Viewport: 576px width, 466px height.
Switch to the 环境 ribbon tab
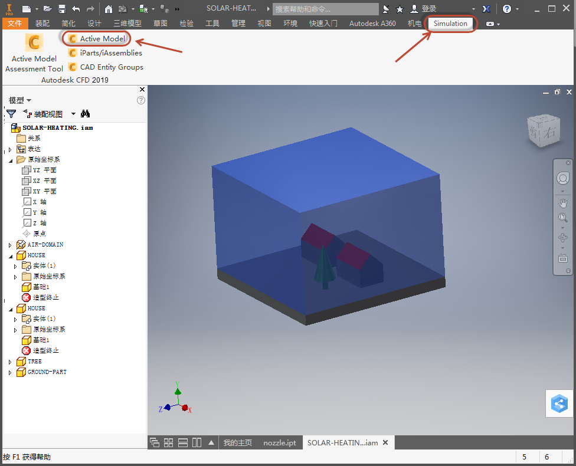tap(290, 24)
